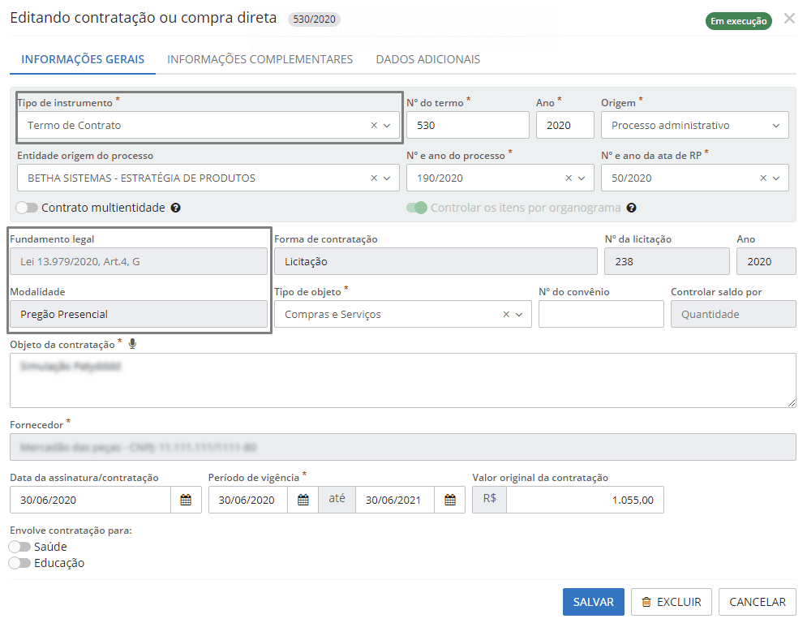Open calendar for vigência end date
The height and width of the screenshot is (623, 807).
pos(449,501)
